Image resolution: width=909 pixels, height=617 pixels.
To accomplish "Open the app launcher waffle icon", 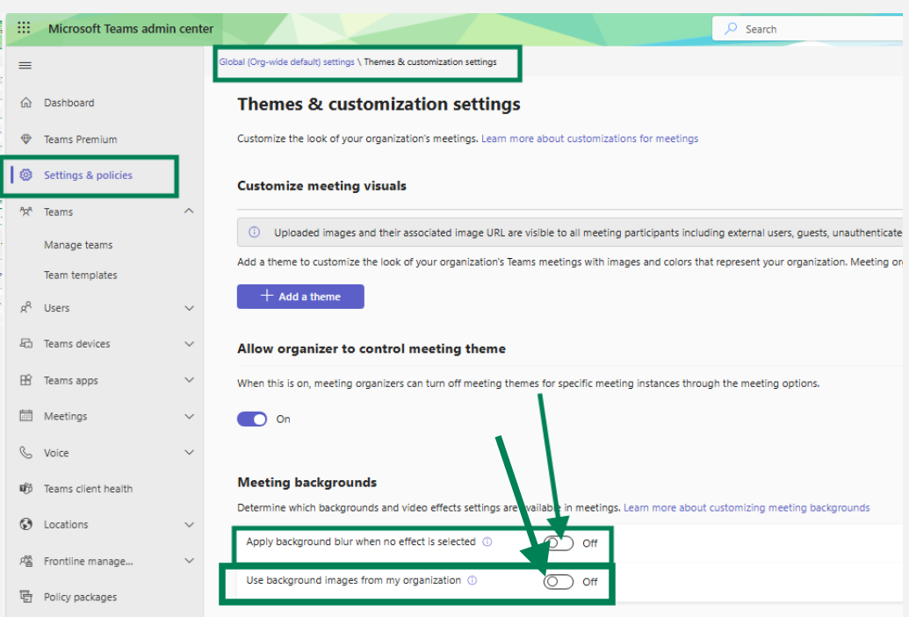I will pyautogui.click(x=24, y=28).
